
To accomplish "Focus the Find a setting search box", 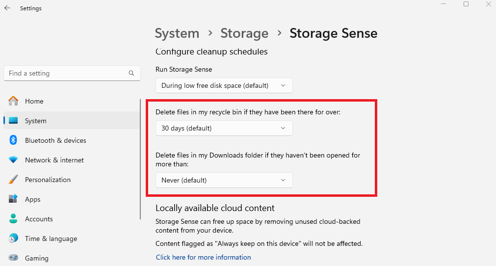I will coord(66,73).
